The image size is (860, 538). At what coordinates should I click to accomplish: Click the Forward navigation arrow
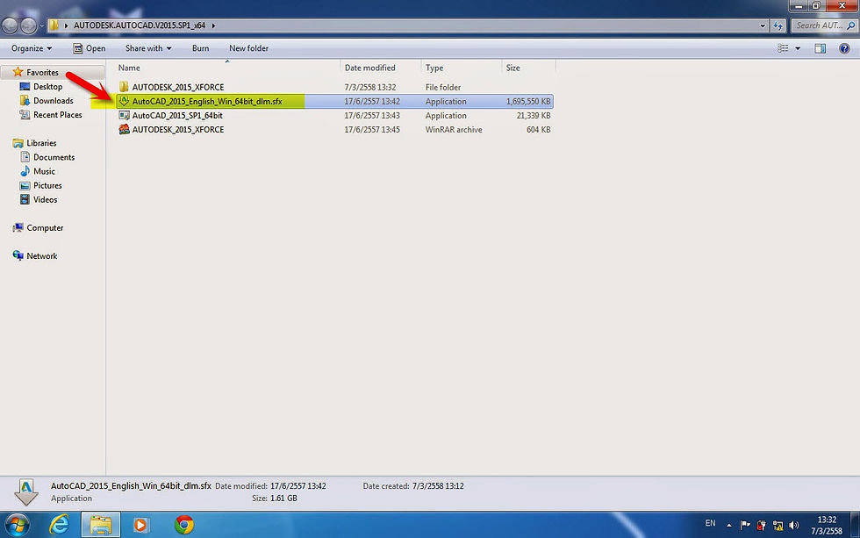pos(28,25)
